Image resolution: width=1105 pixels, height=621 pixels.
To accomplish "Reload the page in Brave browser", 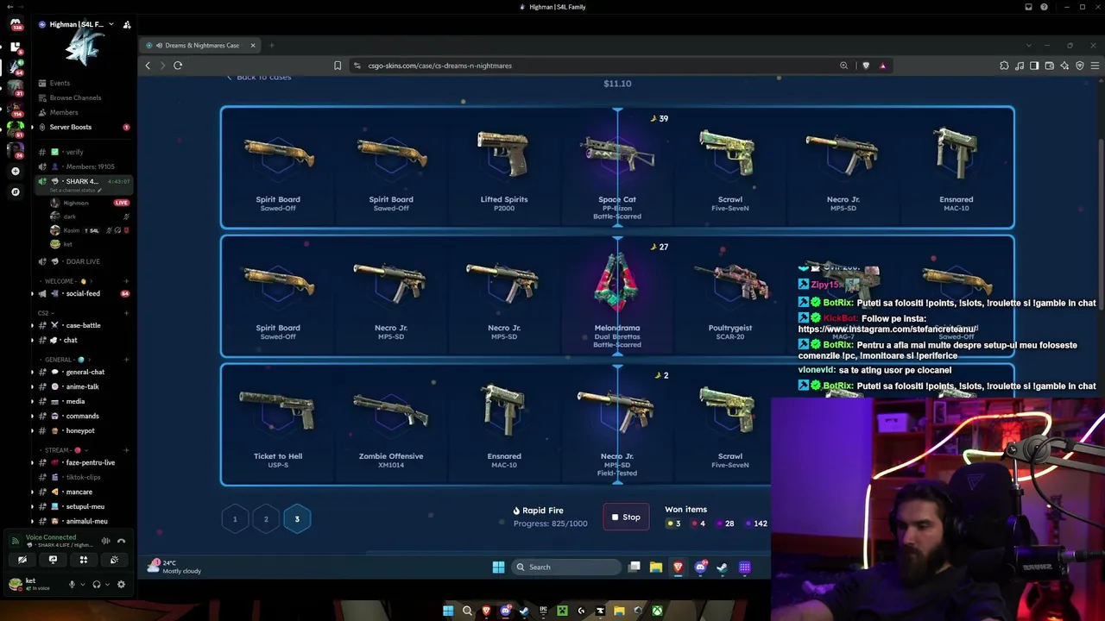I will 178,66.
